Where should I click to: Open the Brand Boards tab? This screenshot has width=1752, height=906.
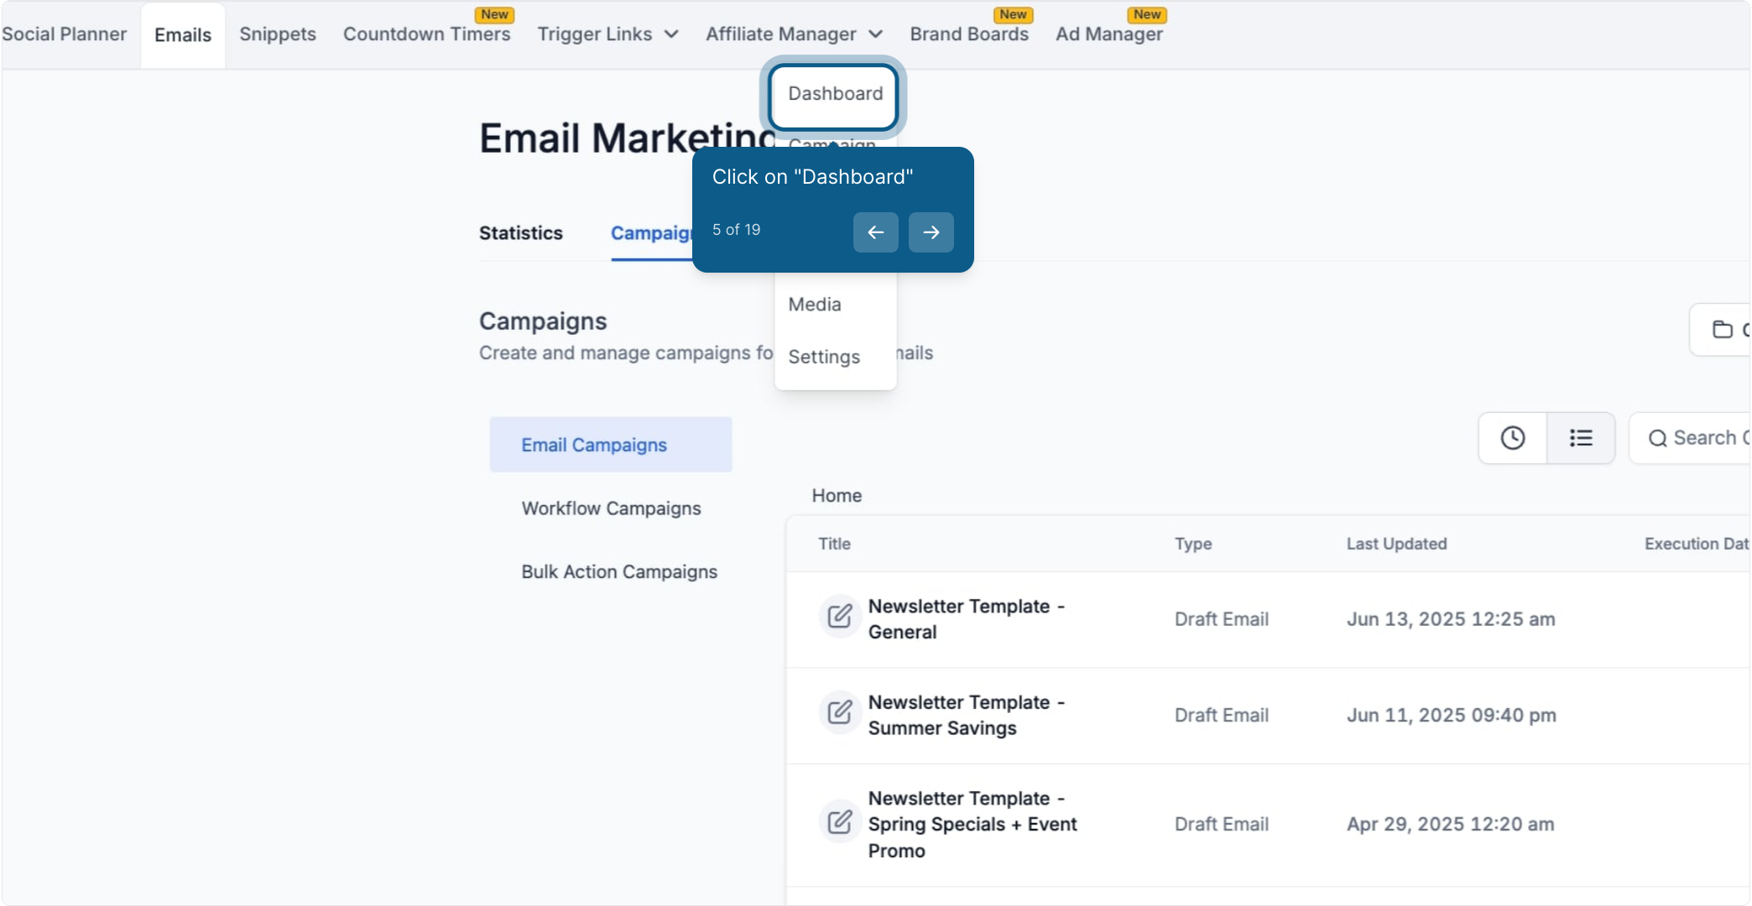click(969, 34)
